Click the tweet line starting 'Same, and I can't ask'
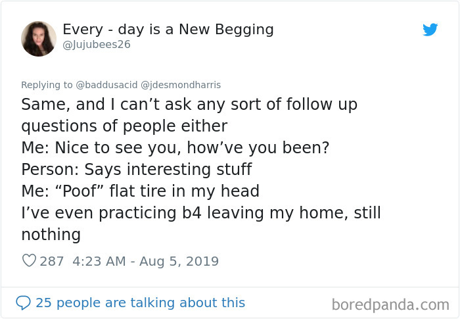Image resolution: width=460 pixels, height=319 pixels. (x=189, y=105)
